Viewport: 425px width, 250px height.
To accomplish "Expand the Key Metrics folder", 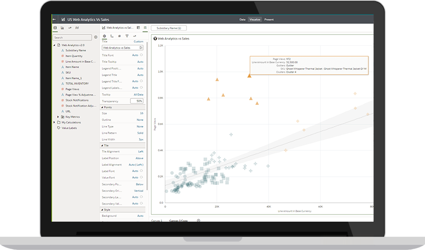I will [58, 117].
